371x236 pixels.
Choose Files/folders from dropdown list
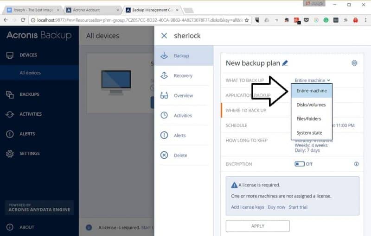[312, 119]
